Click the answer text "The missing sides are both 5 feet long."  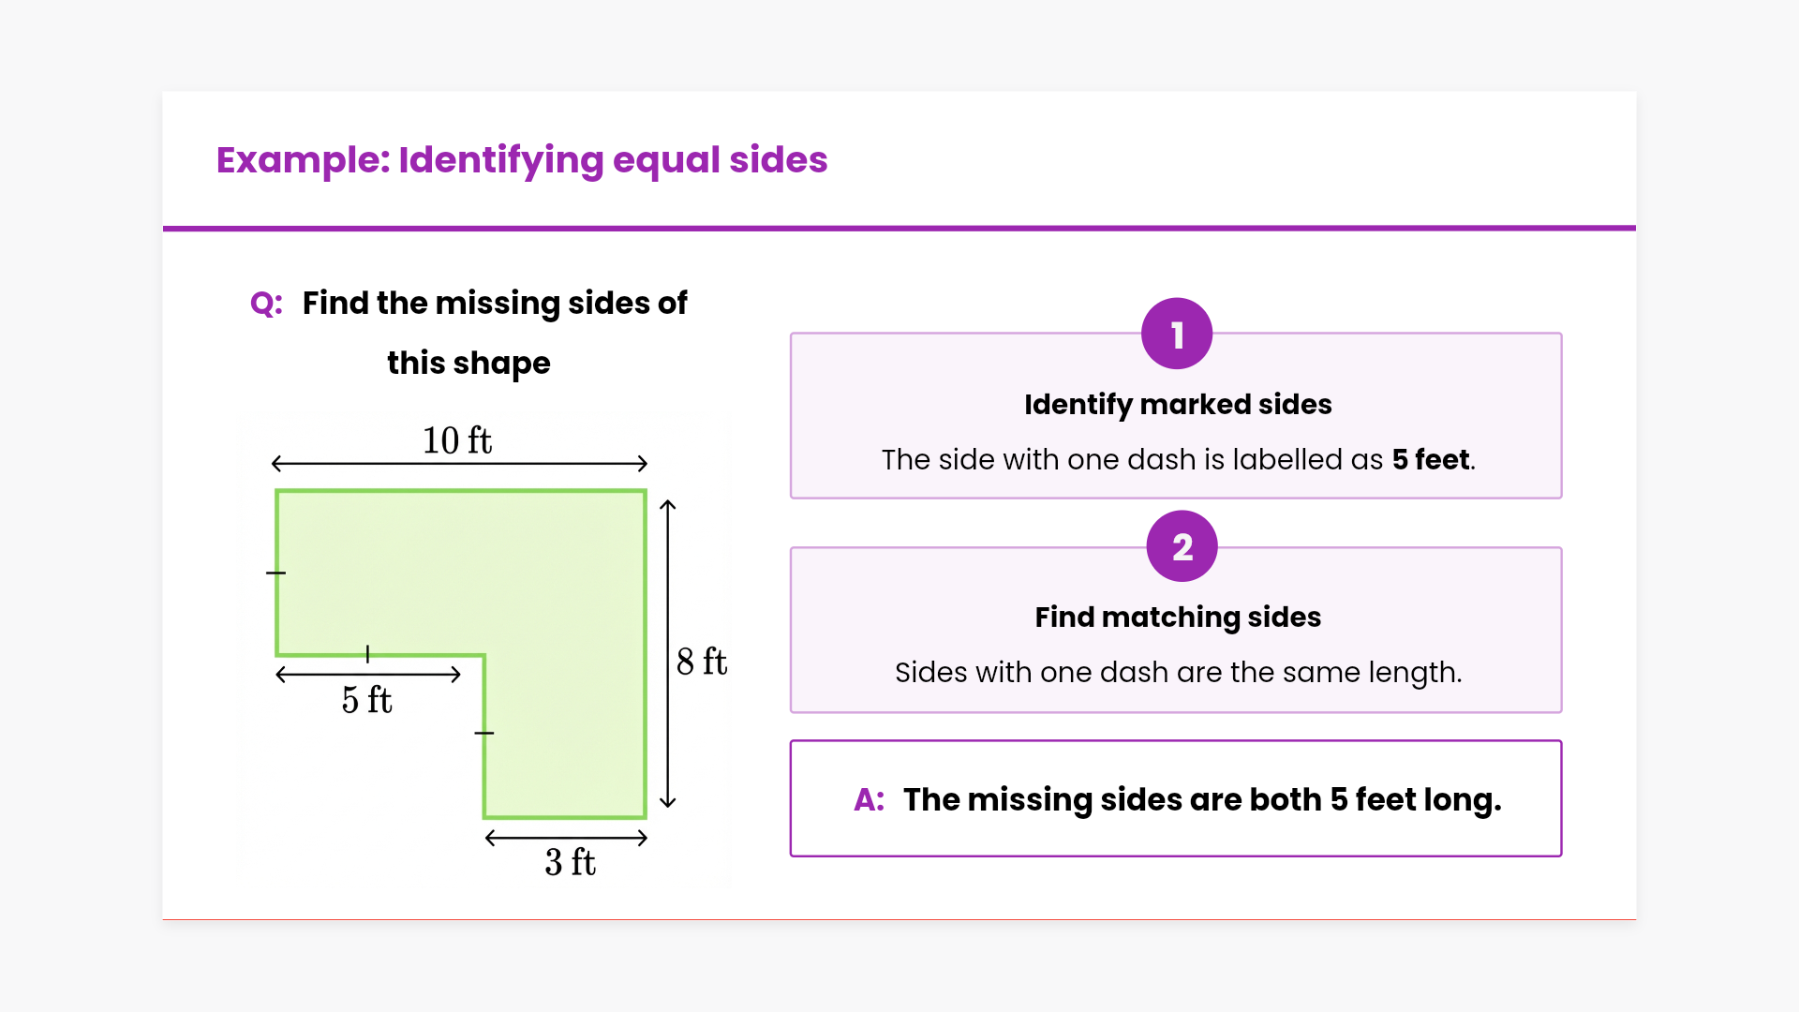1202,799
